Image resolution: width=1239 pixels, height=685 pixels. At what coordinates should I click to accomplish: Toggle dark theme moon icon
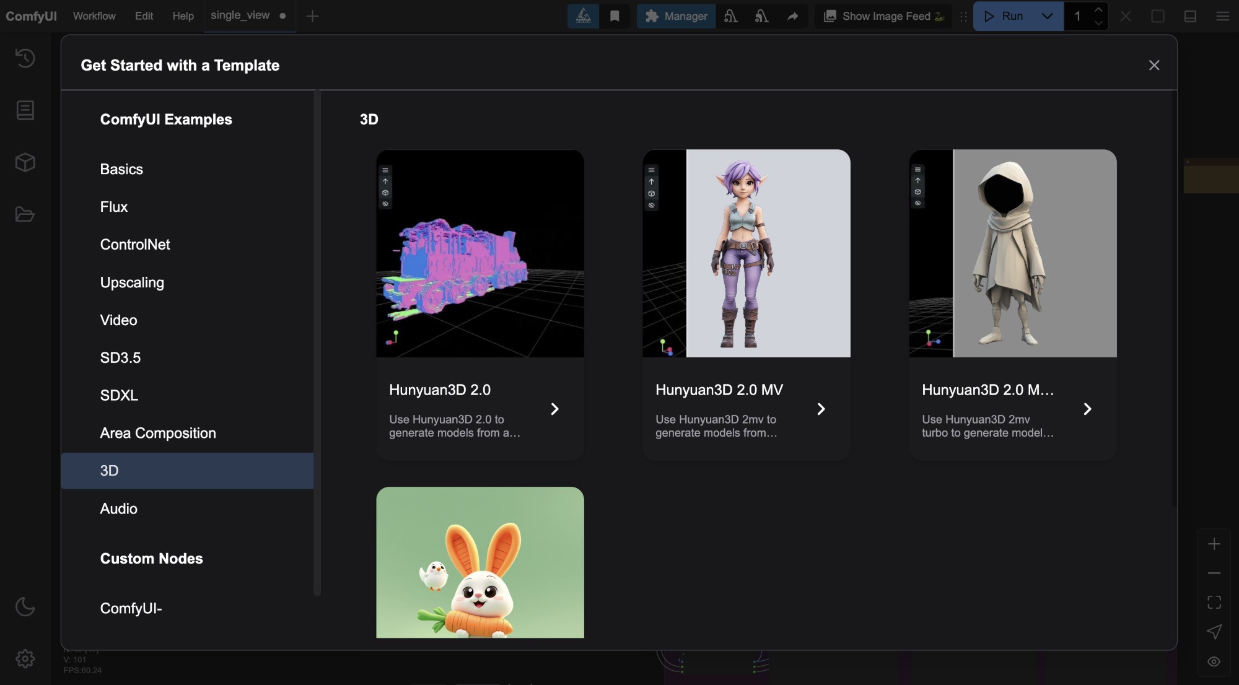pyautogui.click(x=25, y=607)
